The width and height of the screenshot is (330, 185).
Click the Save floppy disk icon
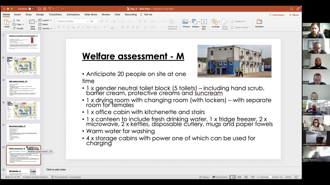[x=45, y=9]
